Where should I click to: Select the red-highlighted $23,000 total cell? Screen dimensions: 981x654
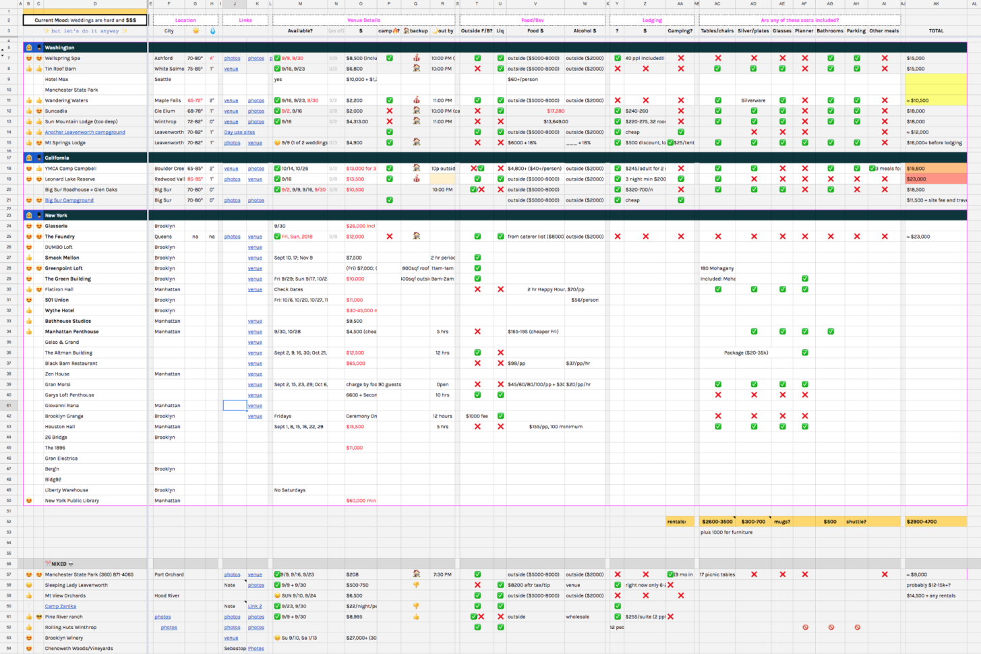click(x=936, y=179)
